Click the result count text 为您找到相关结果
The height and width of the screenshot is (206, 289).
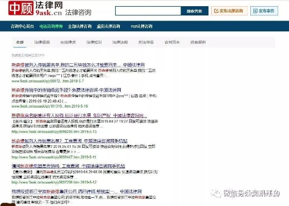tap(28, 55)
